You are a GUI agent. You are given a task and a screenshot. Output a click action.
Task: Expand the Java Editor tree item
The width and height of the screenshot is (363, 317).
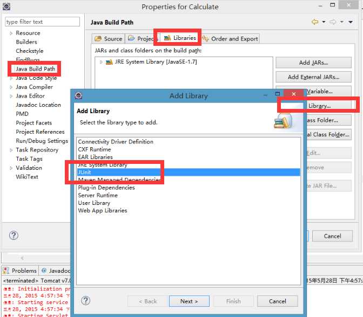point(11,96)
